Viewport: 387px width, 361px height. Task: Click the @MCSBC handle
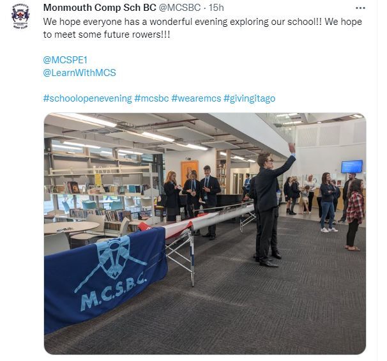click(x=179, y=8)
